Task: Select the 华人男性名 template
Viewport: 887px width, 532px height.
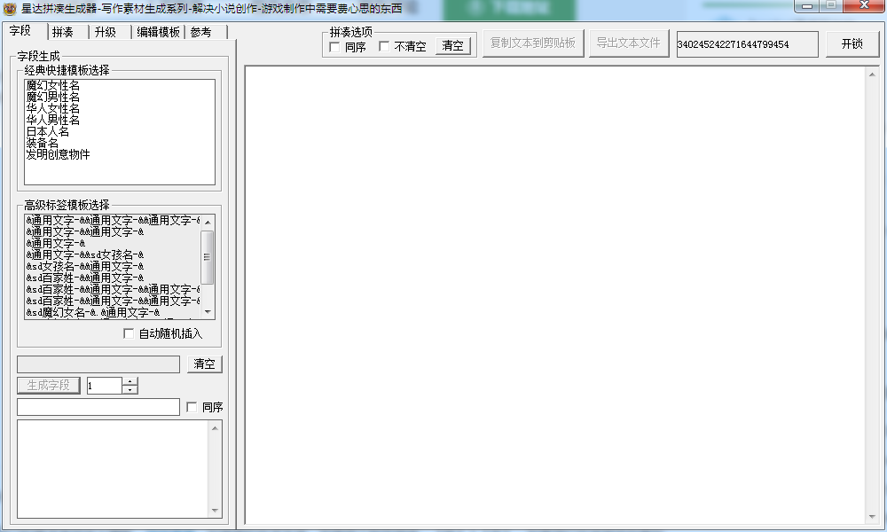Action: coord(52,120)
